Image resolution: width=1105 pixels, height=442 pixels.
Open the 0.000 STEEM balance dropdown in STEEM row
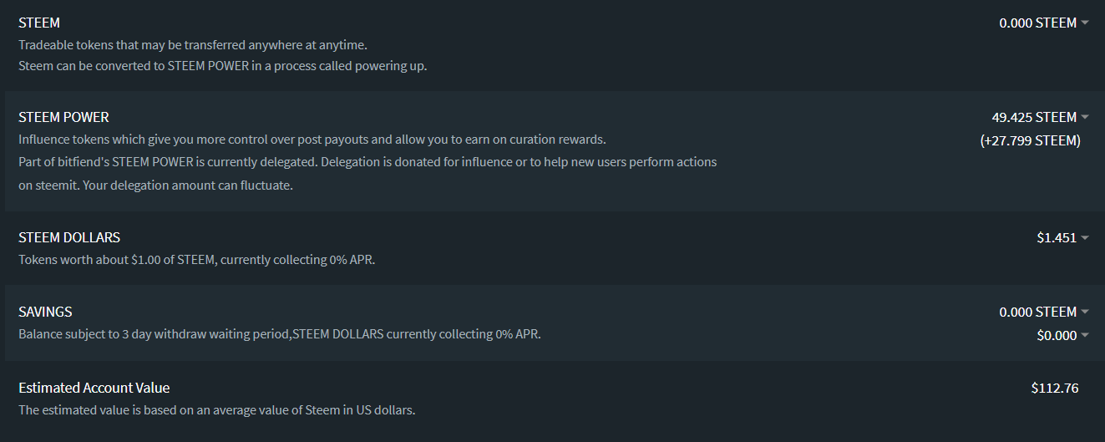[1044, 23]
